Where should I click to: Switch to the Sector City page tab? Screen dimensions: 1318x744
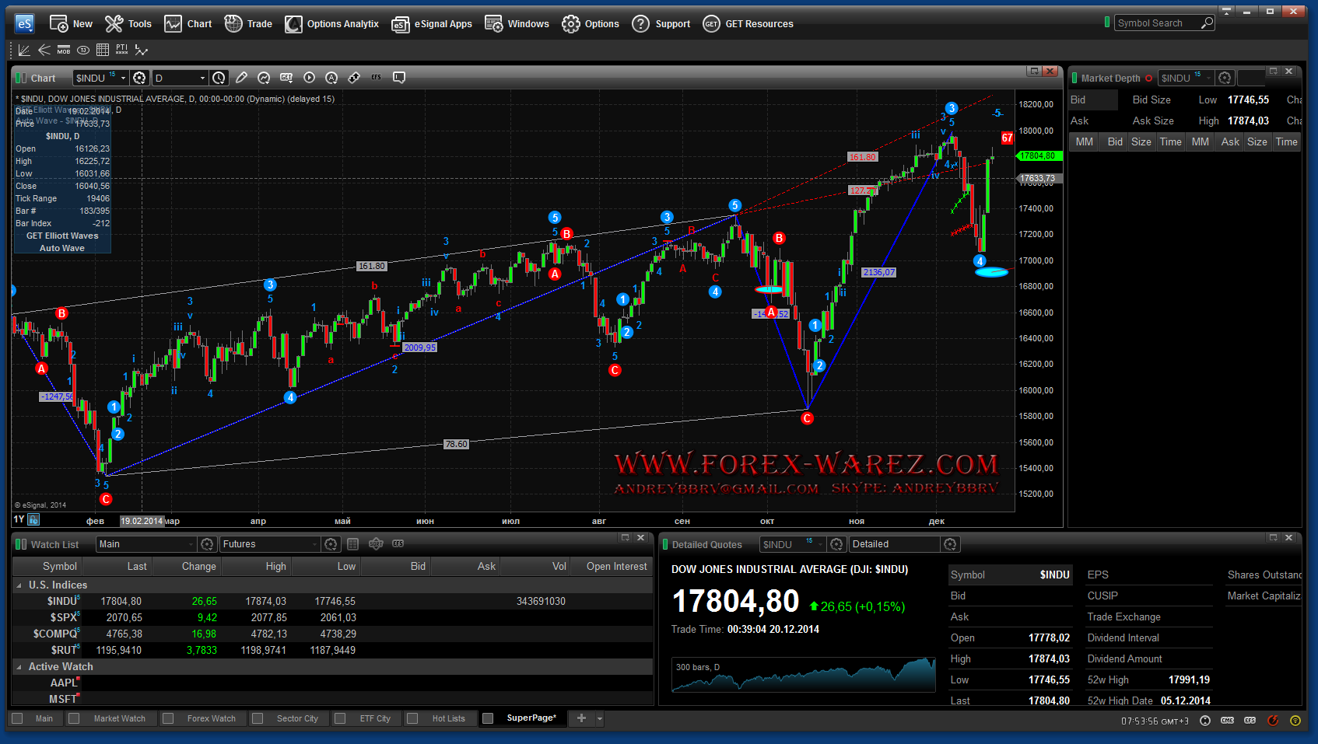(x=296, y=718)
